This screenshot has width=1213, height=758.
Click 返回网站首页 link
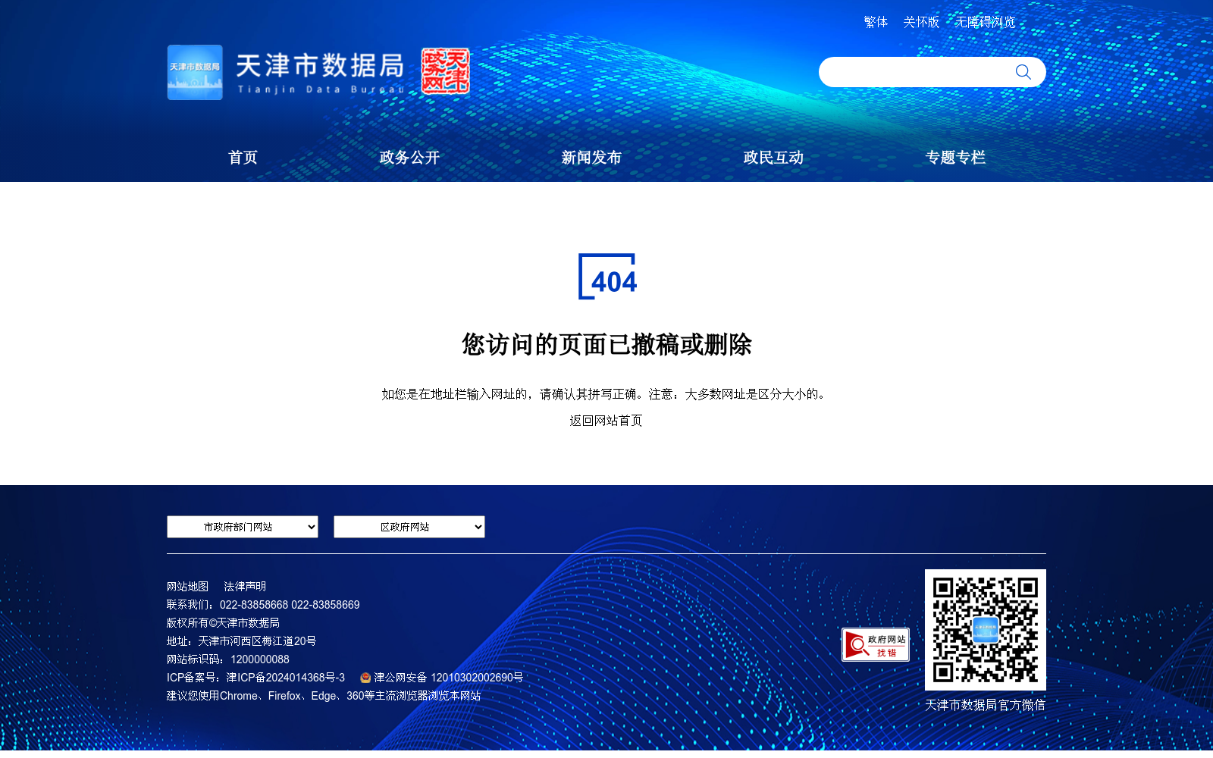(x=606, y=421)
